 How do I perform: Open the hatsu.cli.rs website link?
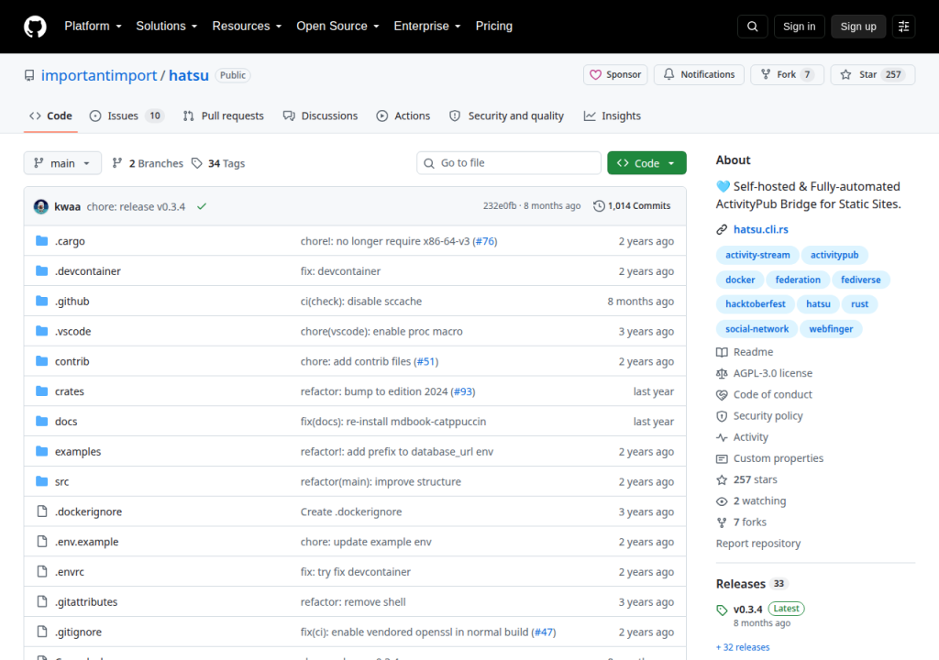760,229
